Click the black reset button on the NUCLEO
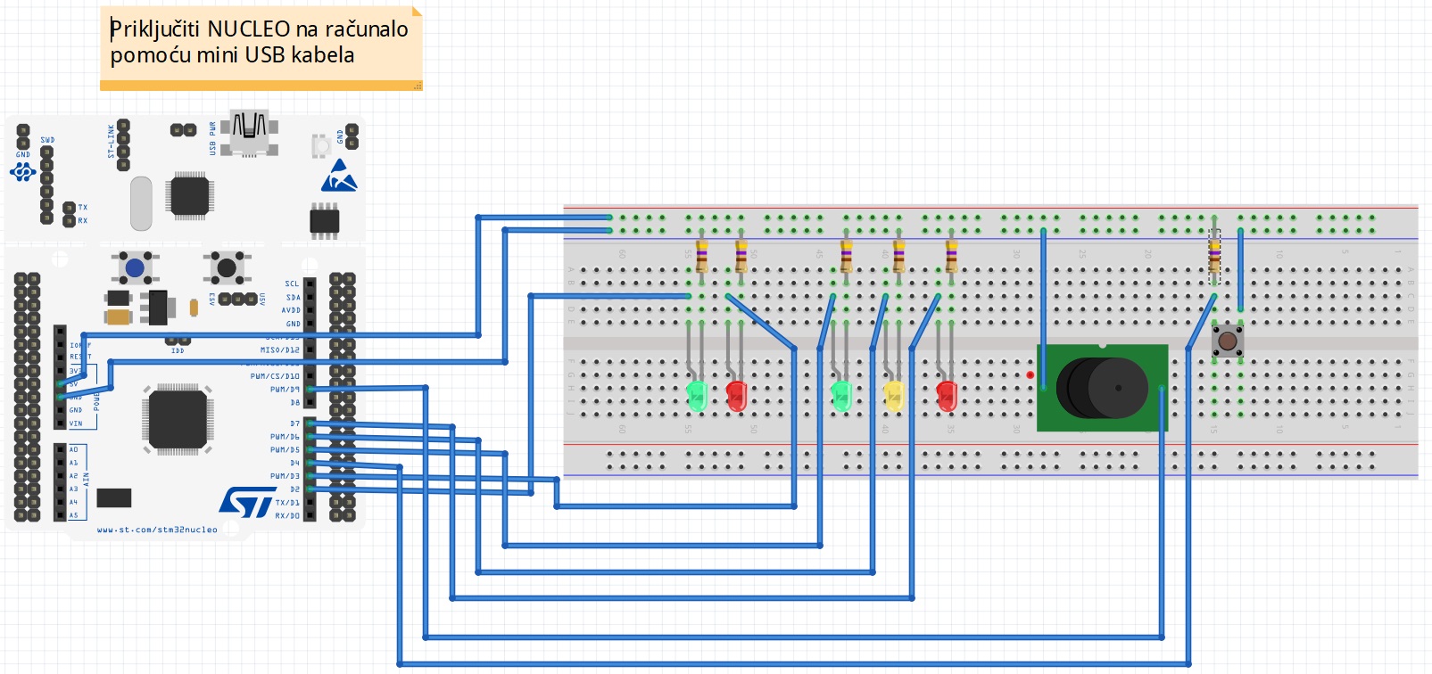 click(227, 267)
